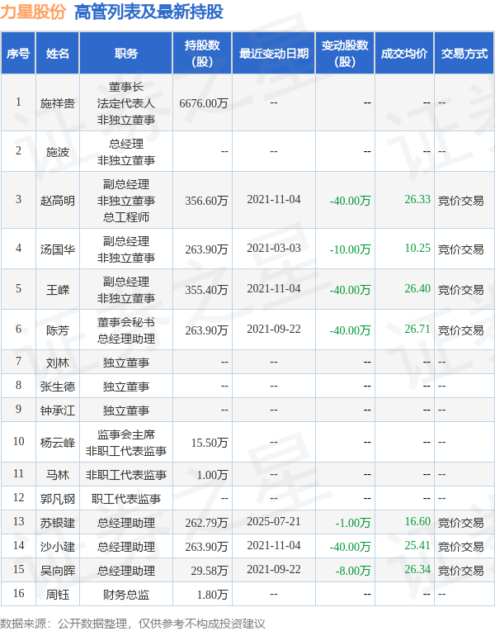This screenshot has width=495, height=631.
Task: Click the holding value 15.50万
Action: [210, 443]
